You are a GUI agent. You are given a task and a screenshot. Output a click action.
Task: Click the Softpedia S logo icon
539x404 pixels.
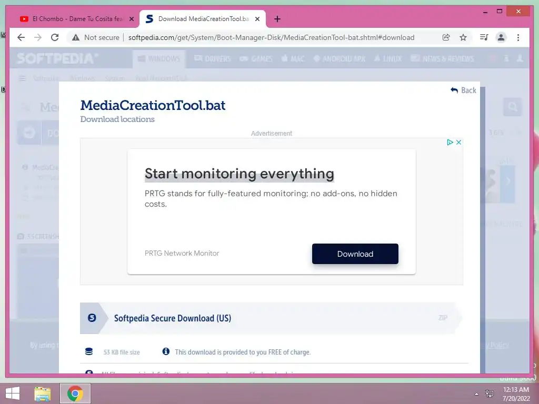point(92,318)
